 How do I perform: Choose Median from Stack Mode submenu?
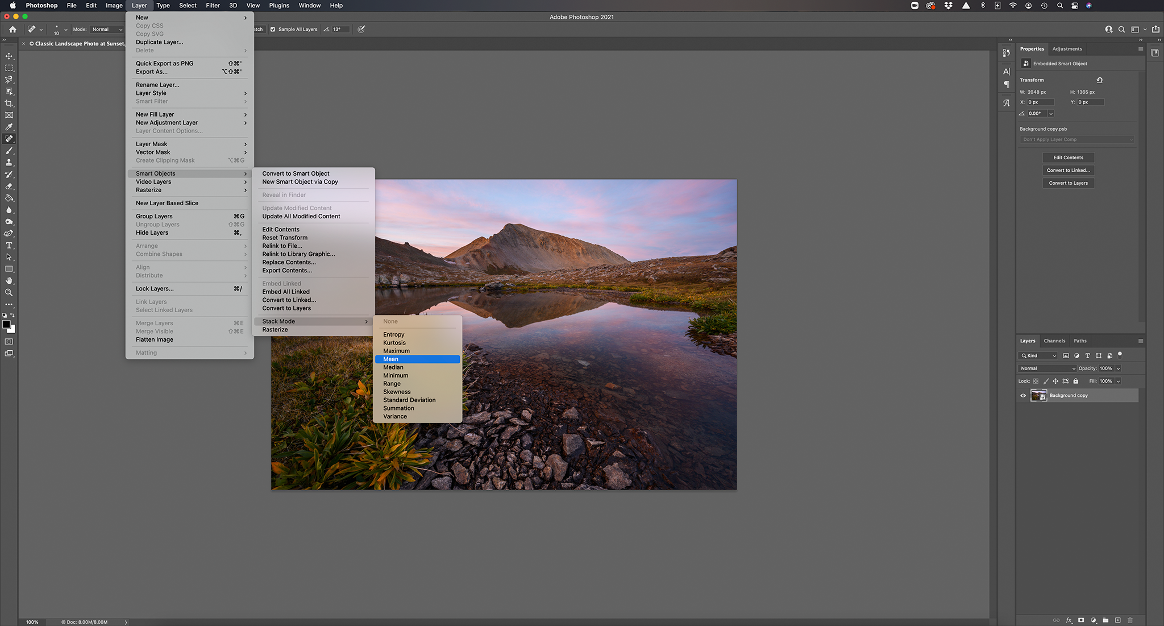tap(393, 367)
